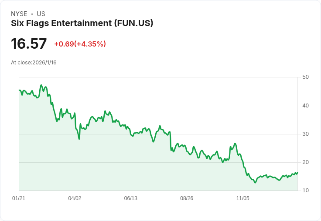Click the At close 2026/1/16 timestamp
Screen dimensions: 321x221
[x=34, y=63]
